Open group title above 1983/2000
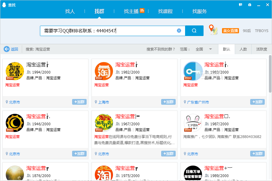This screenshot has width=272, height=181. click(216, 65)
